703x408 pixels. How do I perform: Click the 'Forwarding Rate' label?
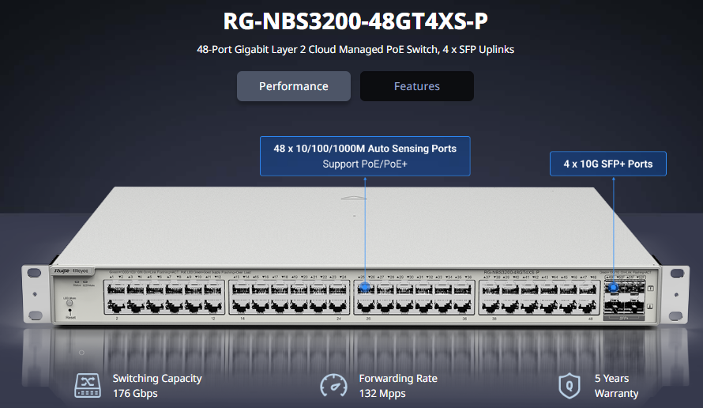[x=398, y=379]
